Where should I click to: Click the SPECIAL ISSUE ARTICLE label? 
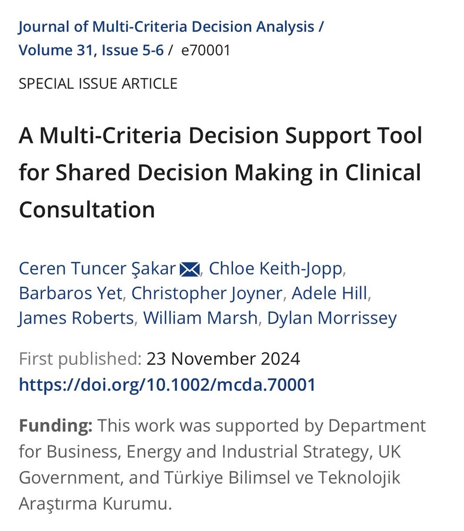coord(98,84)
